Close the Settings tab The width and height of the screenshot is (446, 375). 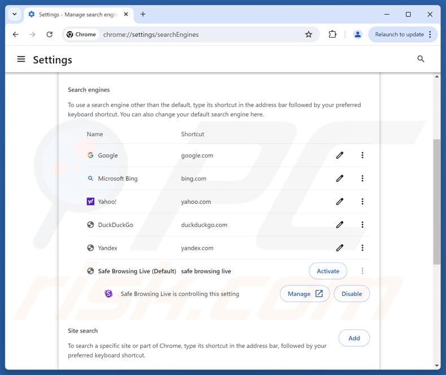pos(126,14)
